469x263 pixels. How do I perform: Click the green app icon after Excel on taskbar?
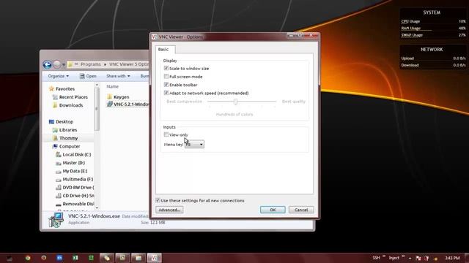tap(91, 258)
